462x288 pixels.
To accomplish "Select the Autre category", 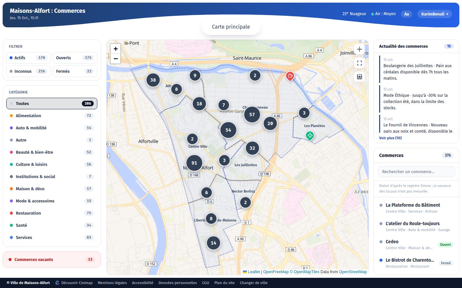I will coord(52,140).
